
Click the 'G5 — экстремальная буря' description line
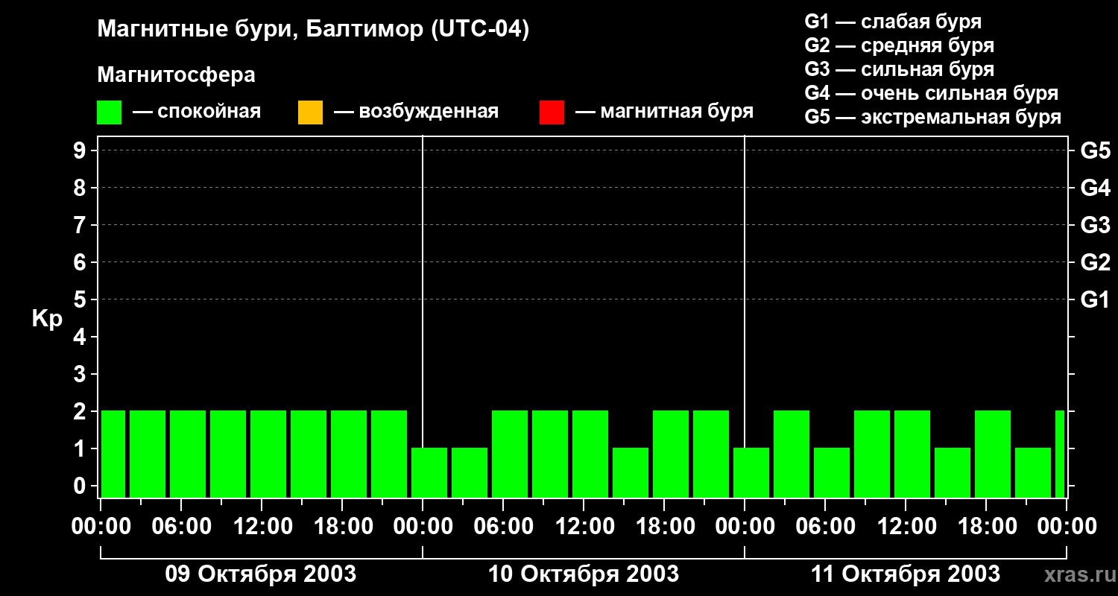pos(932,117)
